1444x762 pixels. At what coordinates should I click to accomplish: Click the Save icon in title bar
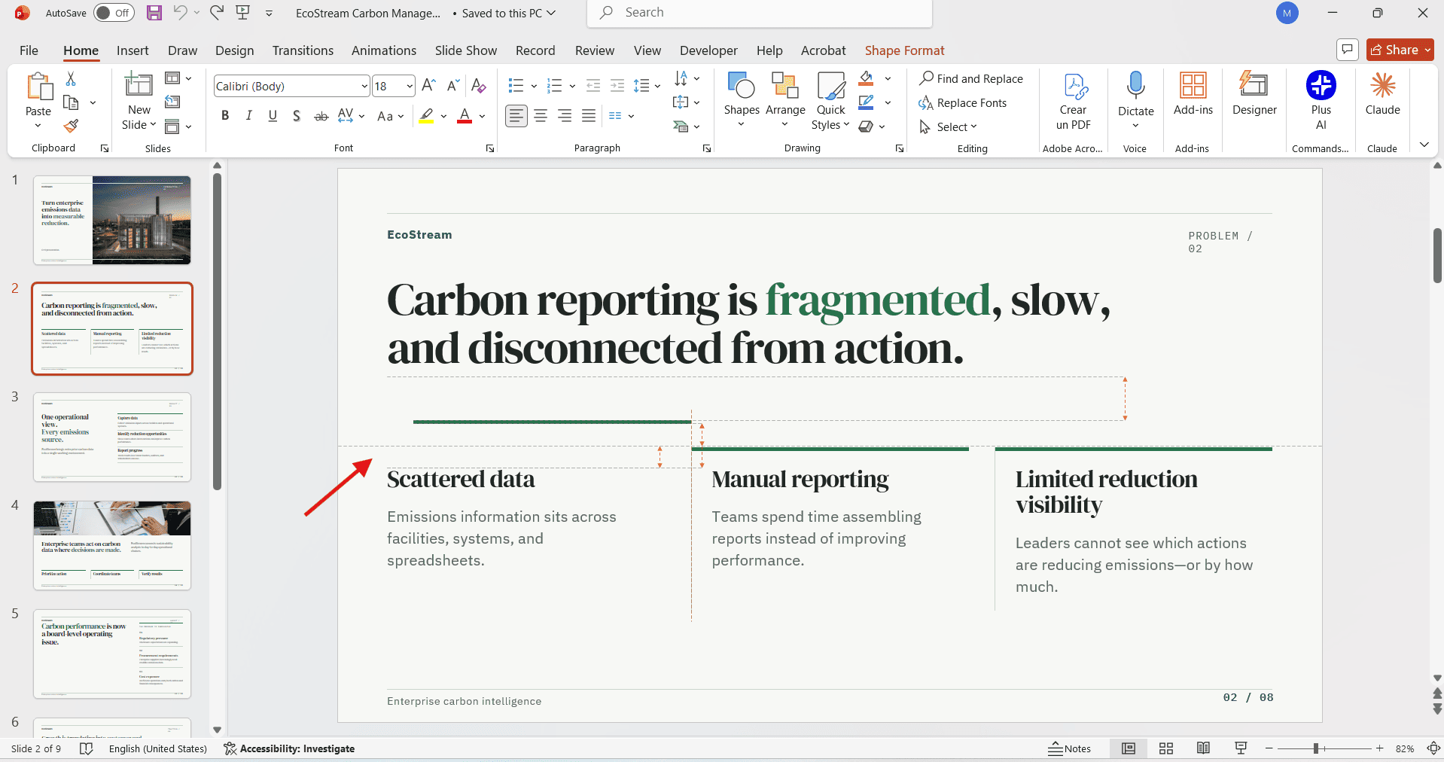click(154, 13)
